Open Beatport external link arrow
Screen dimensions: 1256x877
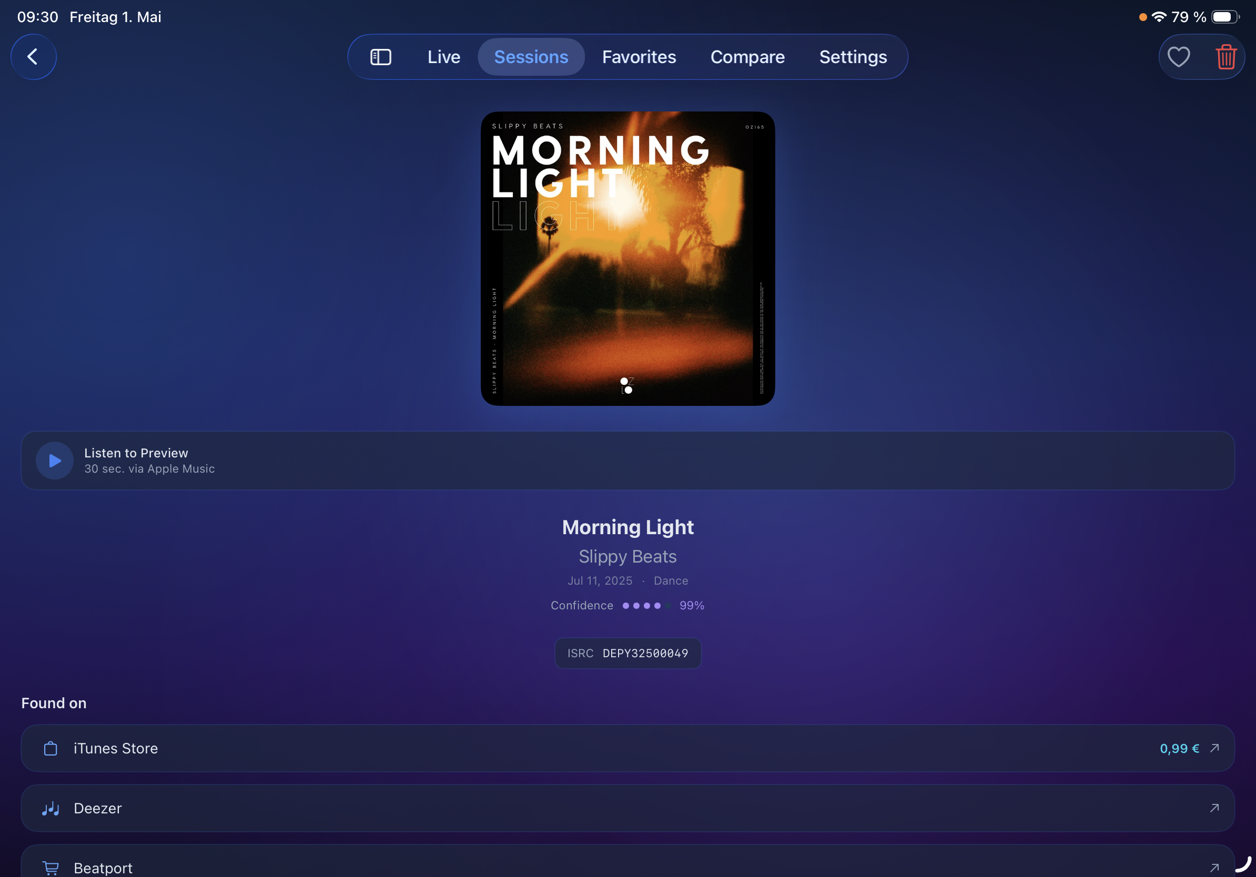tap(1214, 868)
